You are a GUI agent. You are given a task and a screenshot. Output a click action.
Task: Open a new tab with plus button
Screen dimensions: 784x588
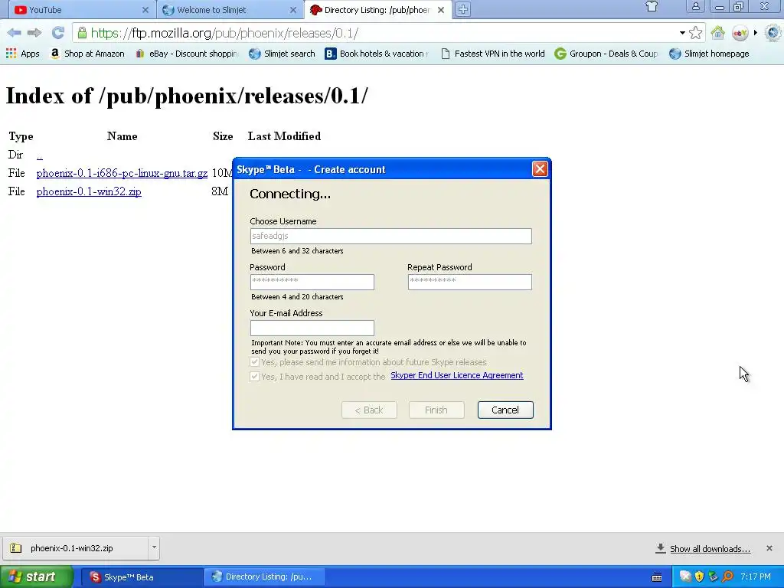(x=463, y=9)
